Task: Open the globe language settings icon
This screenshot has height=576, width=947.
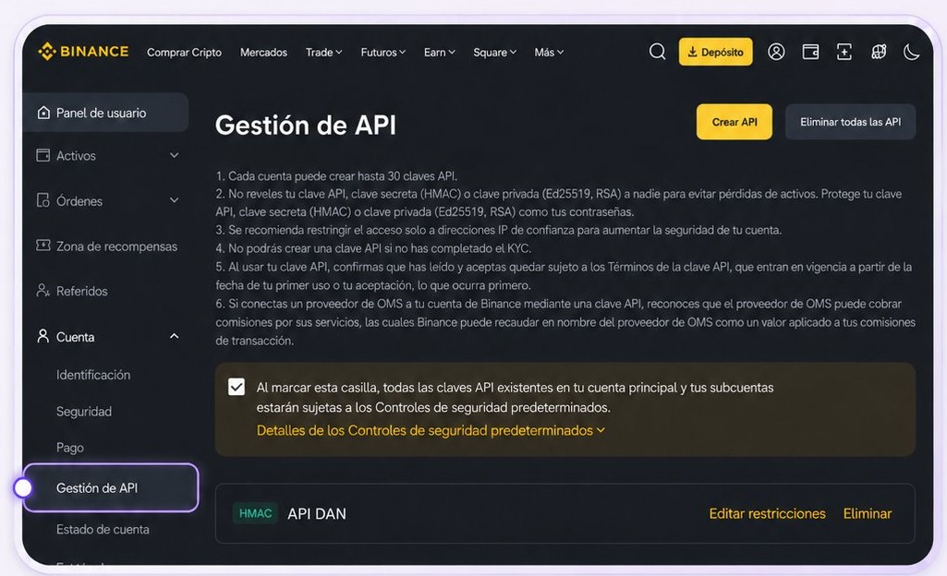Action: (x=878, y=52)
